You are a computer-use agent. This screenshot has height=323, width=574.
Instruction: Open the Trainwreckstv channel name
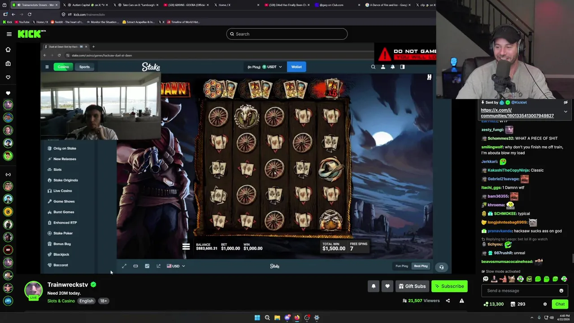[x=68, y=284]
